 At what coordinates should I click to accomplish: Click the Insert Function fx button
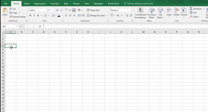[x=40, y=27]
